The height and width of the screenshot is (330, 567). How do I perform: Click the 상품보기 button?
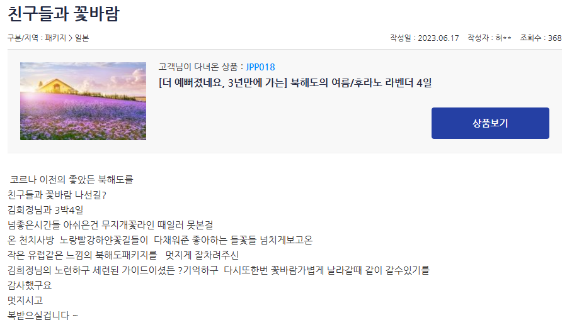(x=490, y=123)
